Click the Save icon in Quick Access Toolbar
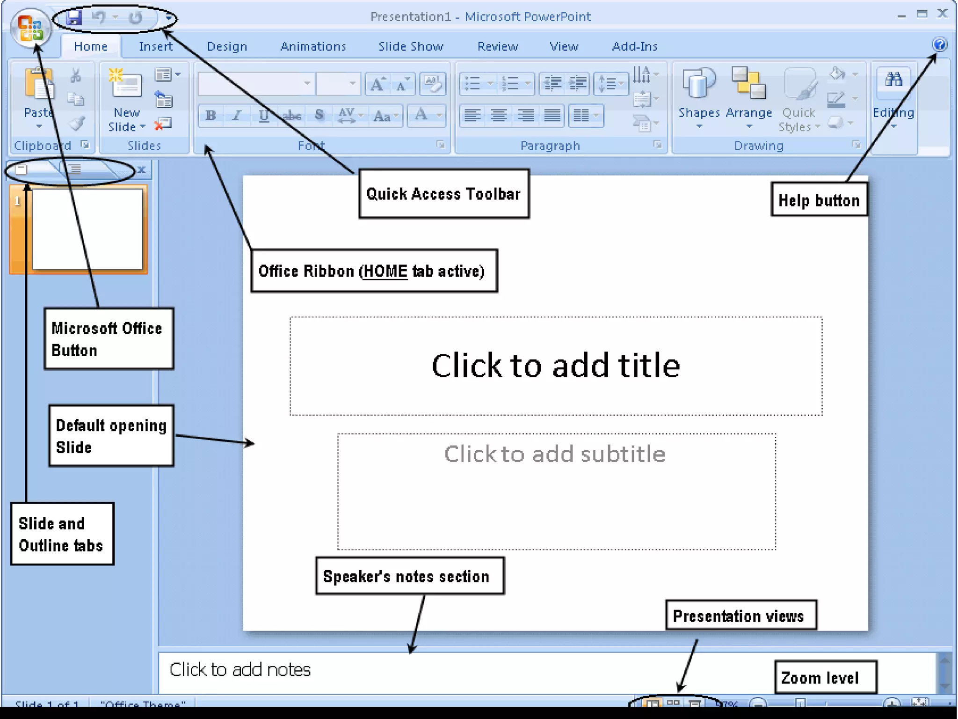Viewport: 958px width, 719px height. tap(74, 18)
